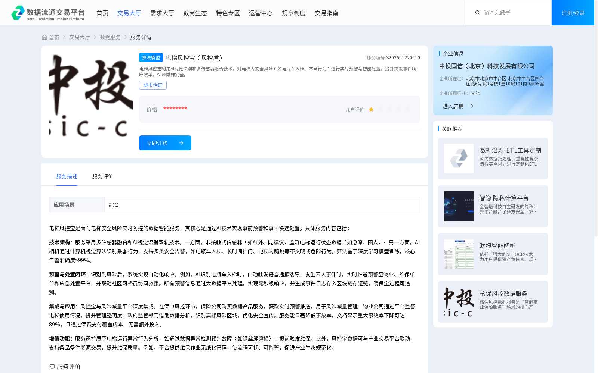The image size is (598, 373).
Task: Click the 注册/登录 button
Action: (573, 13)
